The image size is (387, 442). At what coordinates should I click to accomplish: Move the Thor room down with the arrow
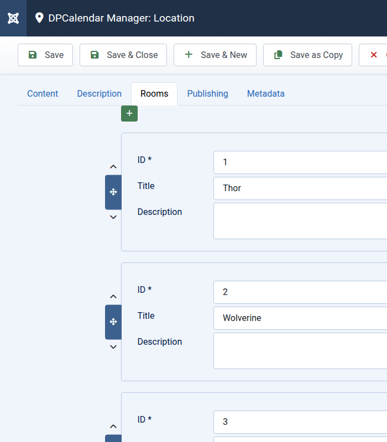pos(113,217)
